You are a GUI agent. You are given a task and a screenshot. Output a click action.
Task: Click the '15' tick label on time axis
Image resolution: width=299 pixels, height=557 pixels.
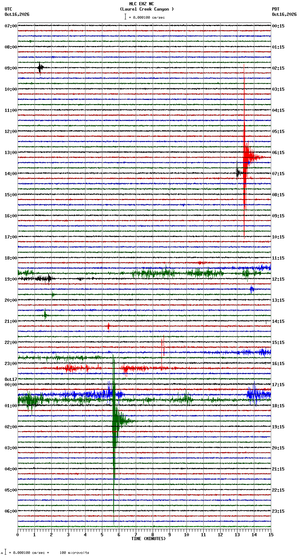[x=271, y=535]
